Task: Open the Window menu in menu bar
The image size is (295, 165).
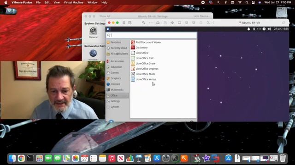Action: tap(92, 2)
